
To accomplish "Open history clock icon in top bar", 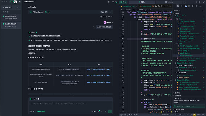I will [x=108, y=2].
